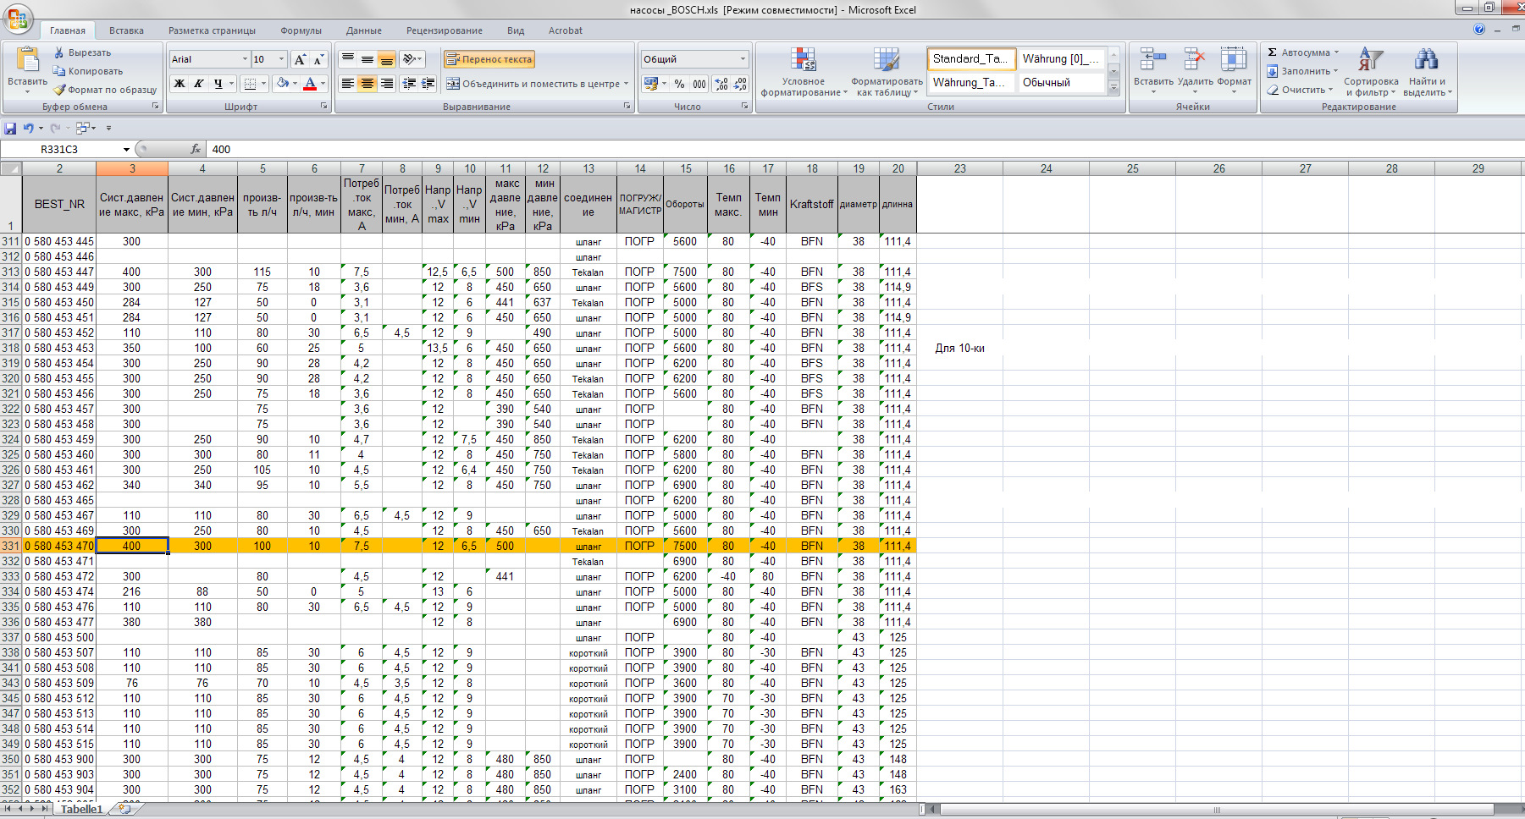Viewport: 1525px width, 819px height.
Task: Select the Обычный cell style
Action: (x=1061, y=82)
